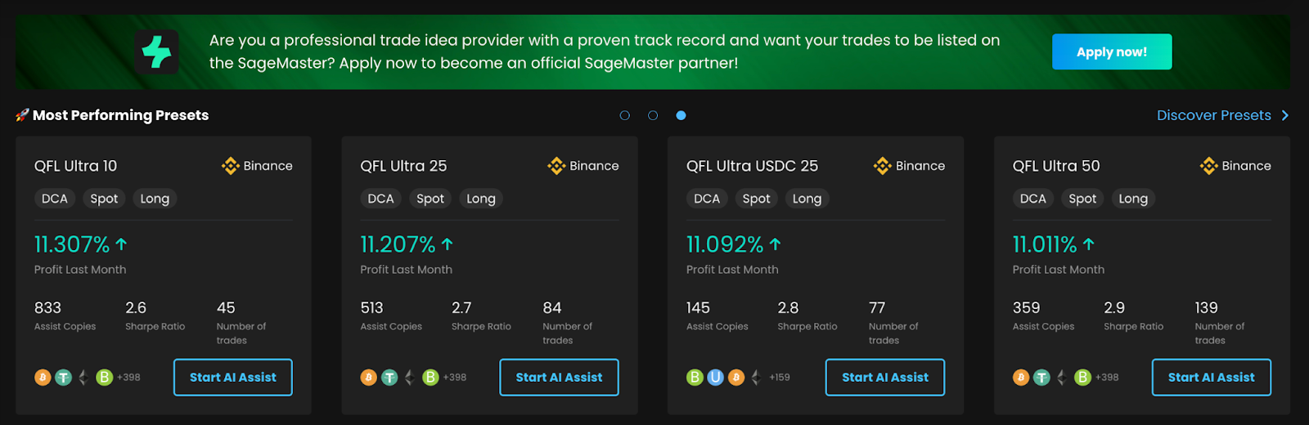This screenshot has width=1309, height=425.
Task: Click the DCA tag on the QFL Ultra 25 card
Action: pyautogui.click(x=380, y=199)
